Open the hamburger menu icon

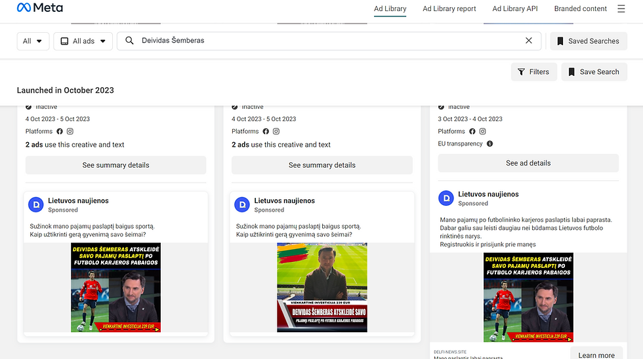point(621,9)
